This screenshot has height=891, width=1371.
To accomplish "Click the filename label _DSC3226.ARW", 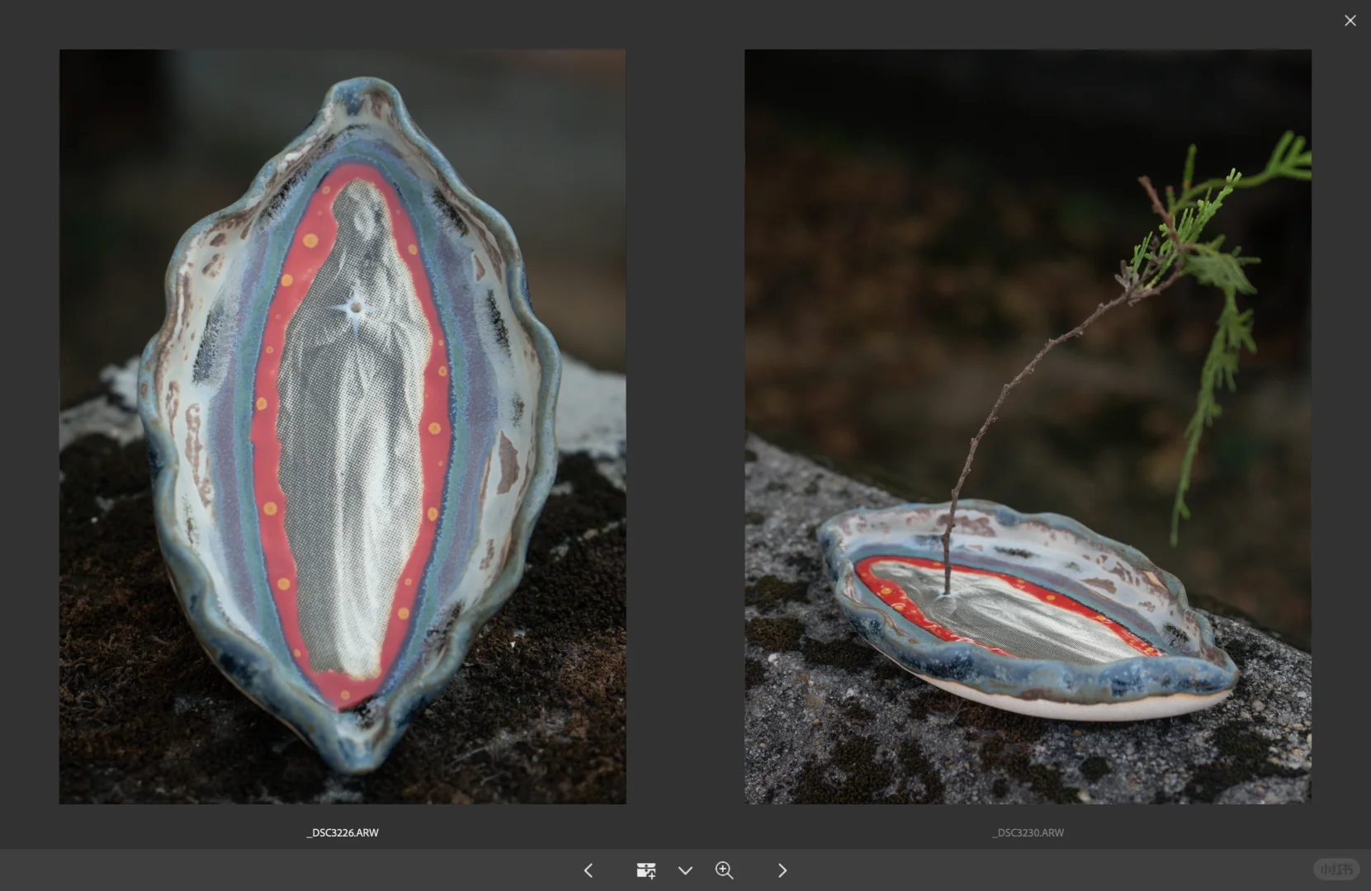I will point(343,832).
